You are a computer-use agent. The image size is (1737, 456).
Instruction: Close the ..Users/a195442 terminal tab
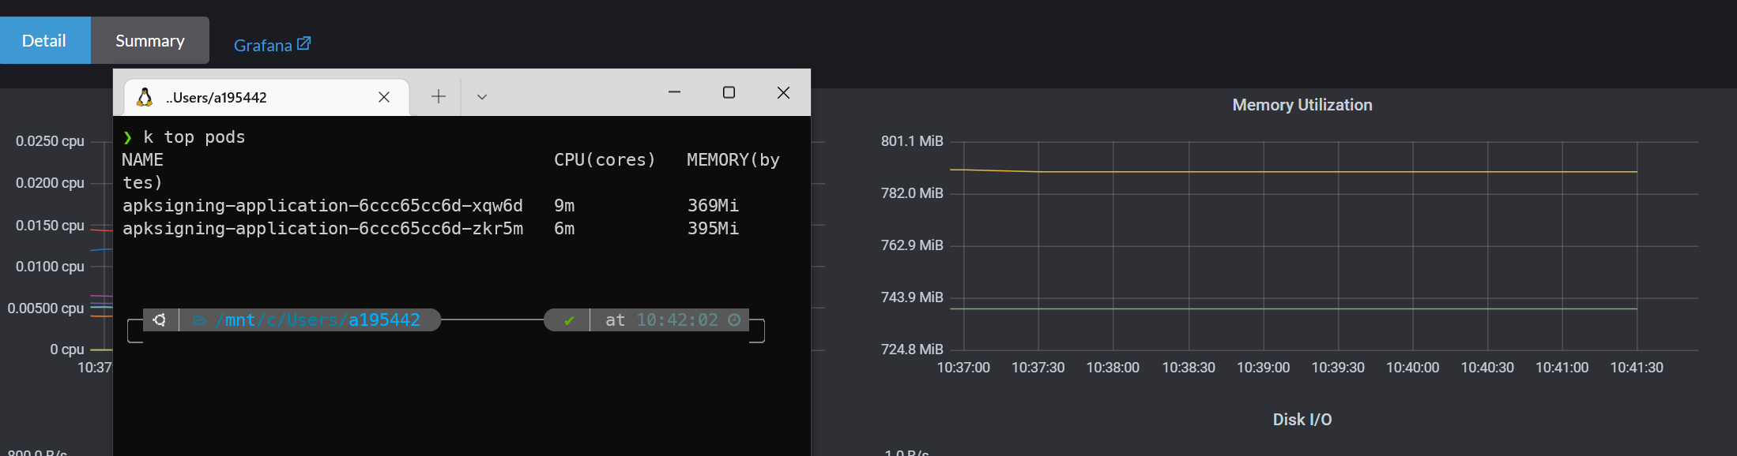coord(384,97)
